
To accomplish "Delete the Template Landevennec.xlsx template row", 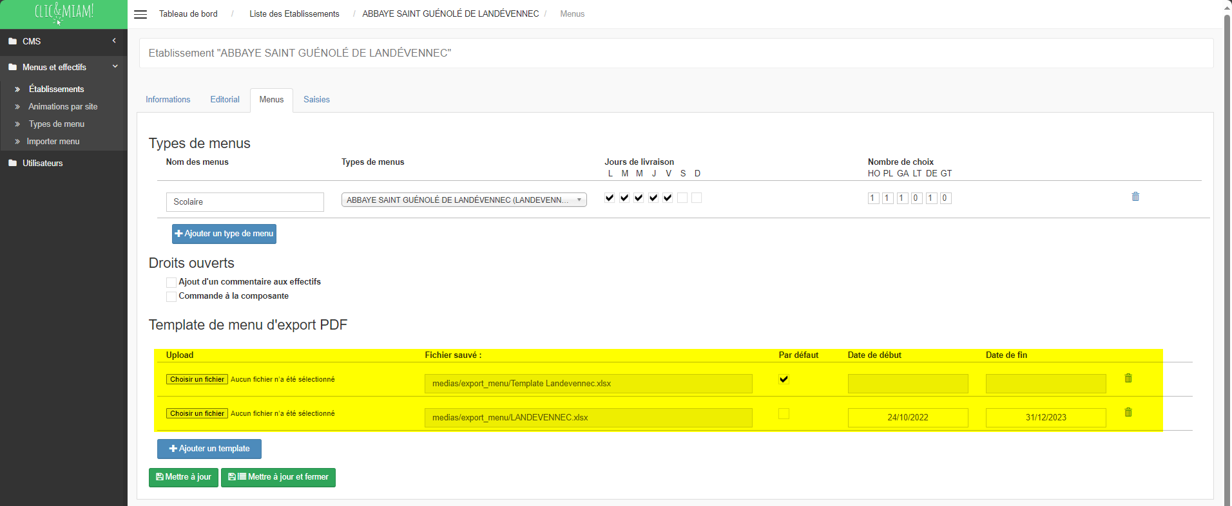I will 1128,378.
